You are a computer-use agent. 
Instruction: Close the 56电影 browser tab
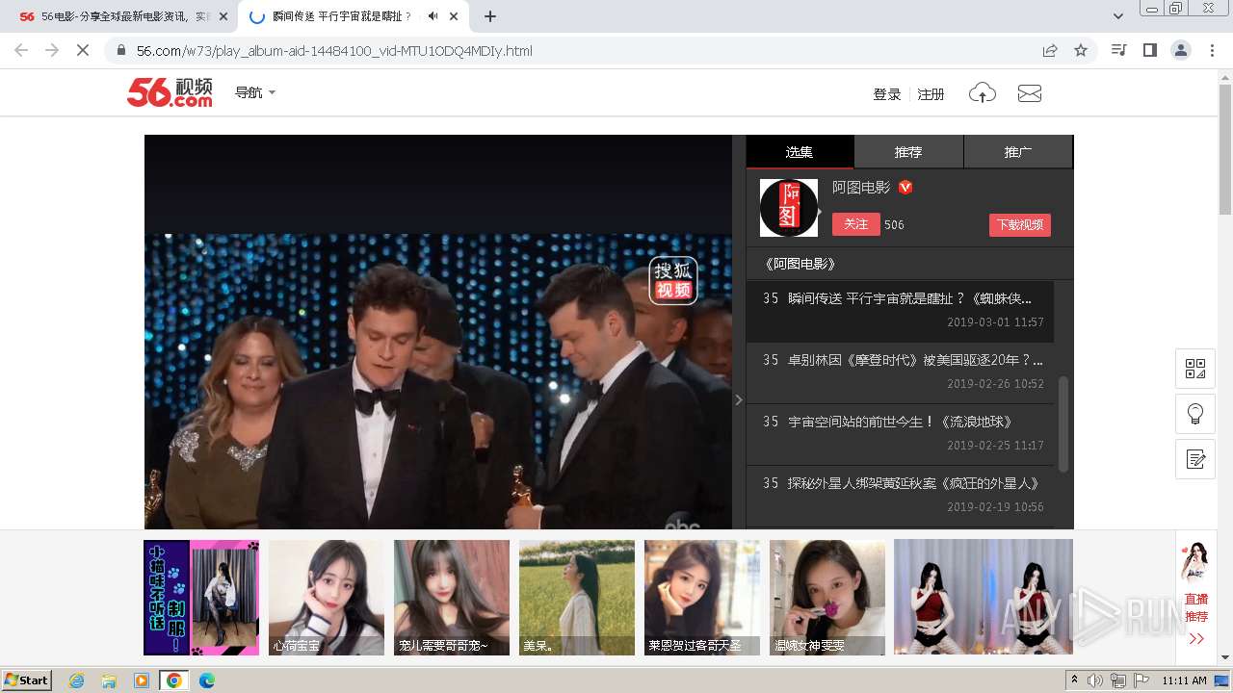223,16
